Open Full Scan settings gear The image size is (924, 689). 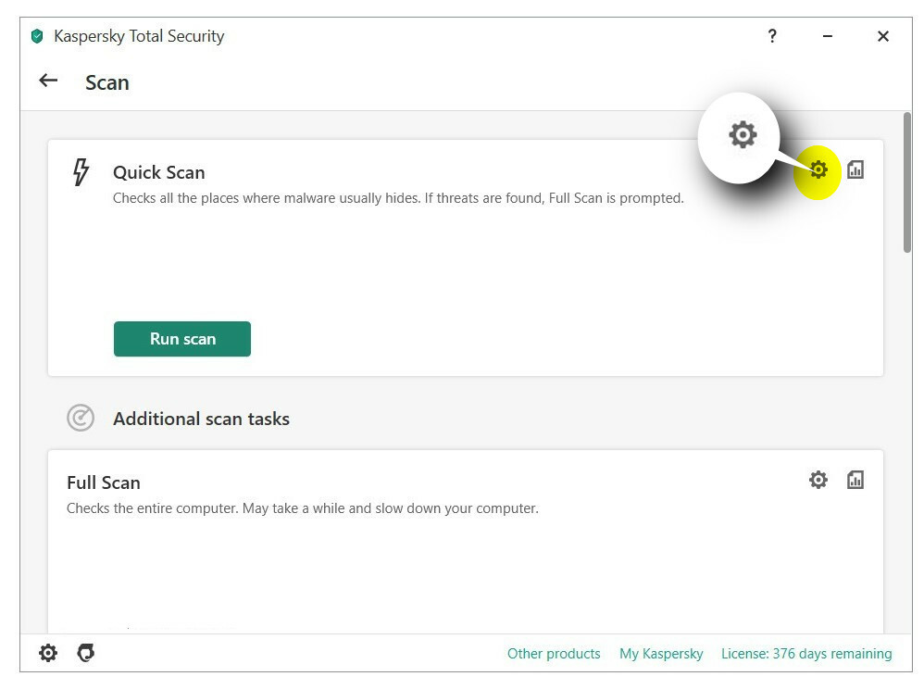coord(818,480)
